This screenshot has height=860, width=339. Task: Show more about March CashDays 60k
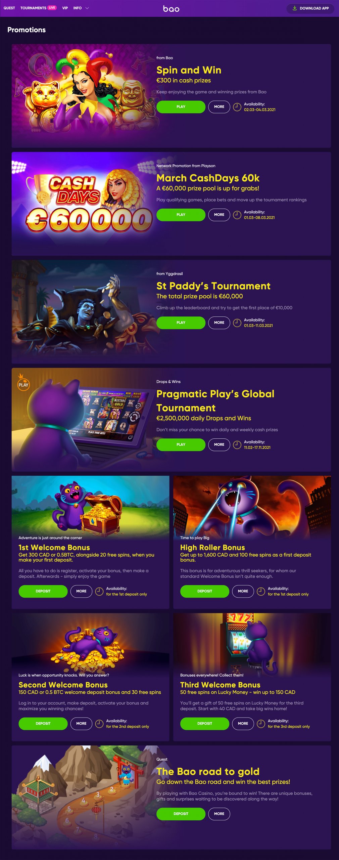(219, 215)
